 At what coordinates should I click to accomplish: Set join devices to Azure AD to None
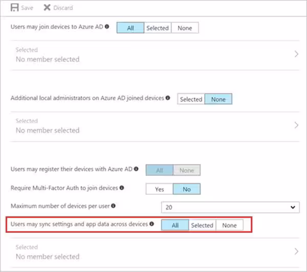(x=185, y=28)
